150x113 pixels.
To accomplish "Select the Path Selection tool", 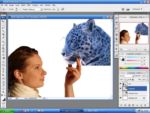I will 3,75.
